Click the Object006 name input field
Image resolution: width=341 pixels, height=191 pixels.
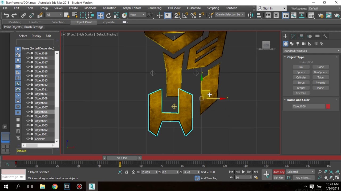[308, 106]
